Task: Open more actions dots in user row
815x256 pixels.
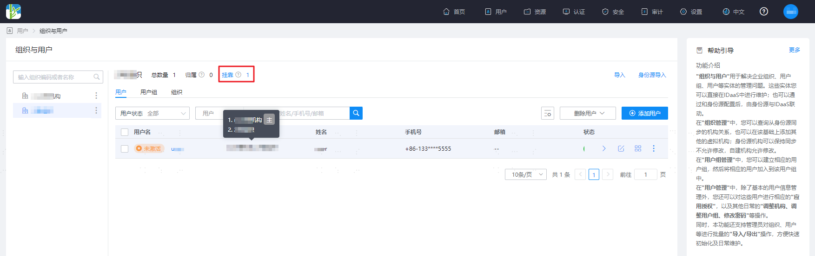Action: tap(653, 148)
